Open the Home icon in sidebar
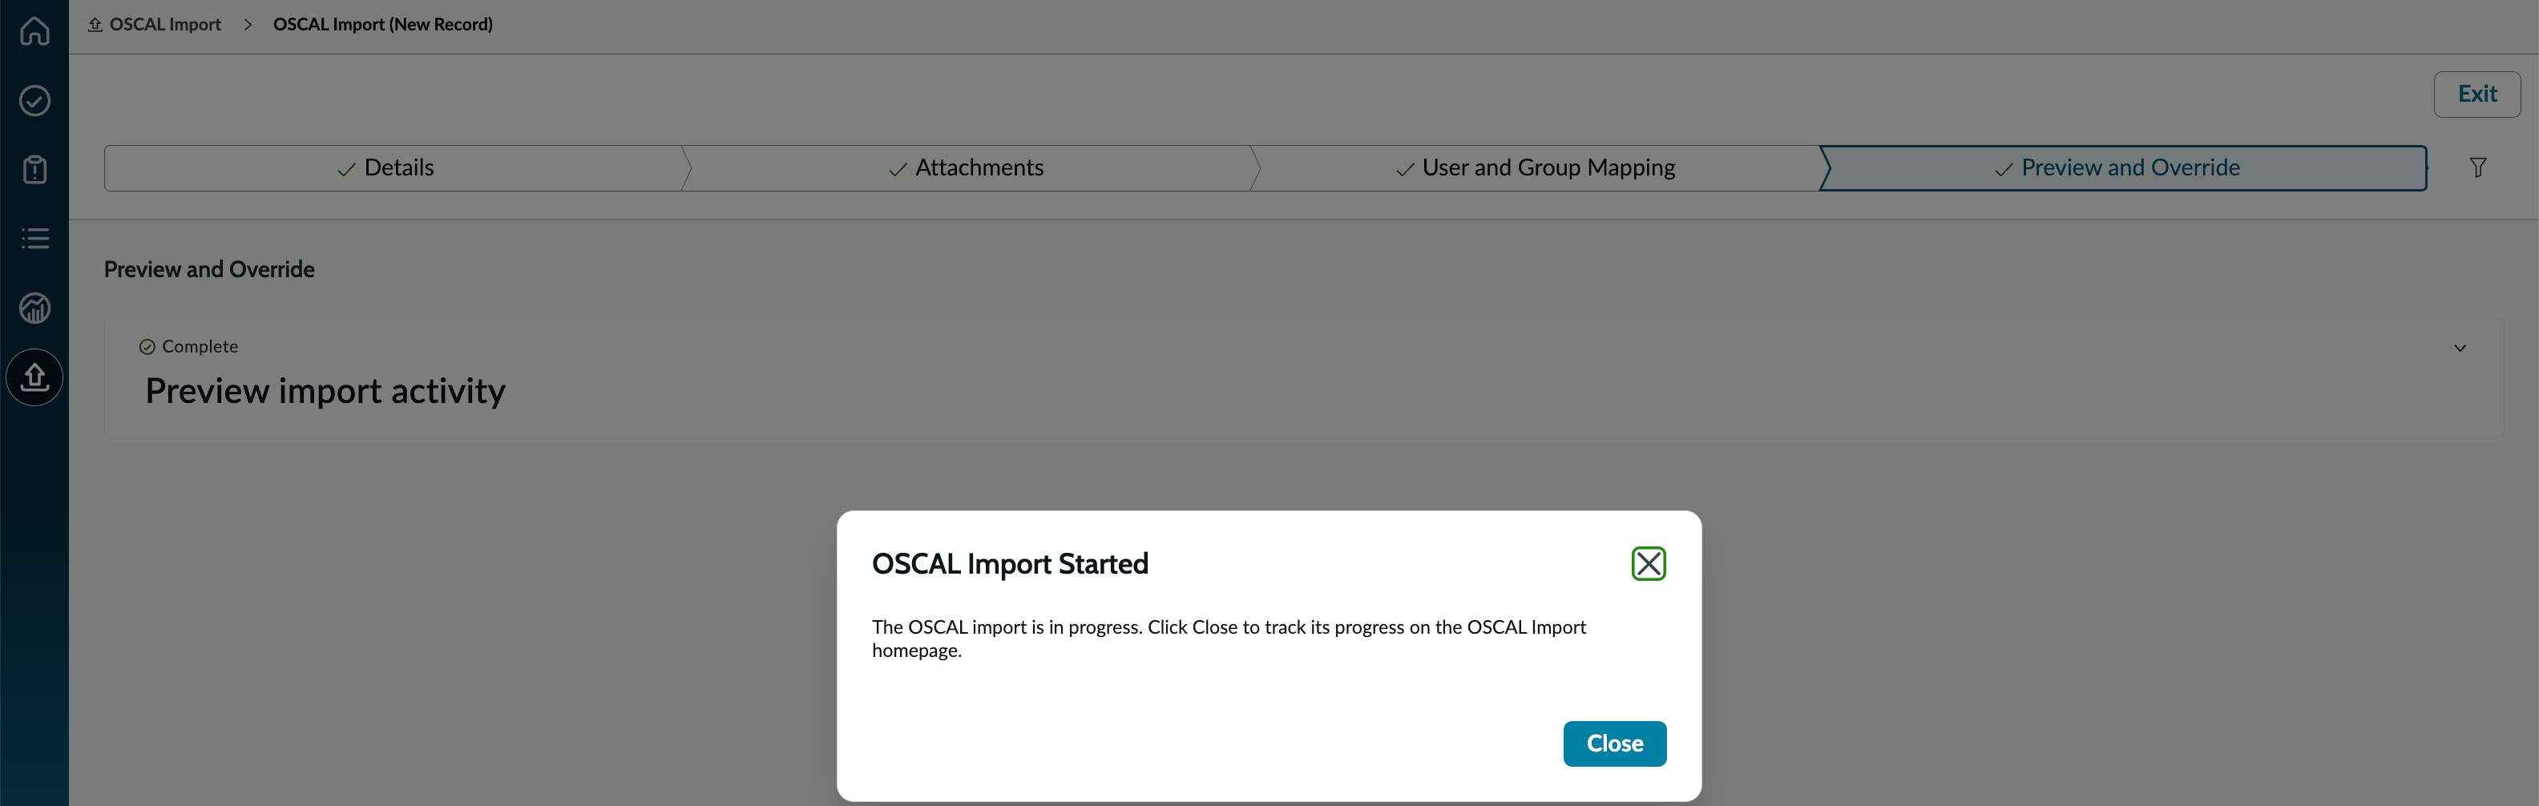 34,30
